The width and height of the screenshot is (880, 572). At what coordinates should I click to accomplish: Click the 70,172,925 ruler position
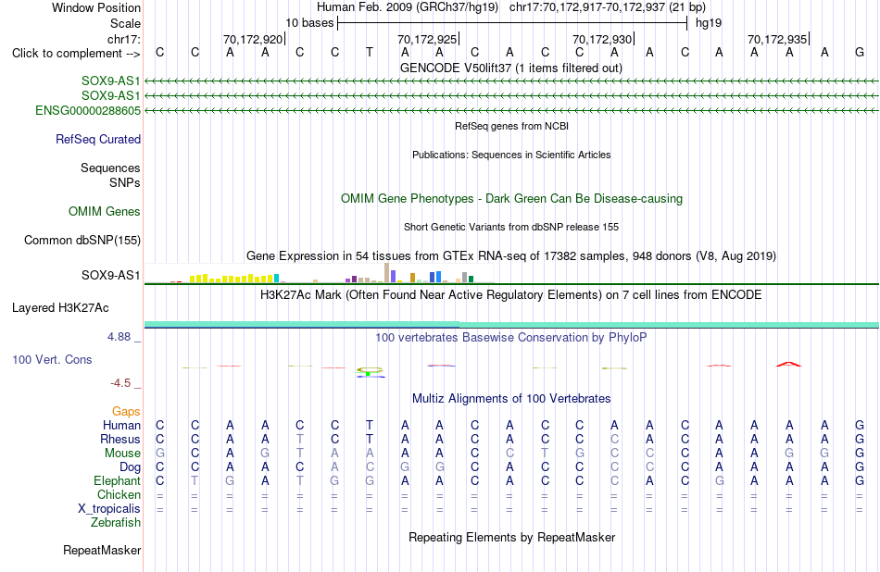click(x=427, y=39)
